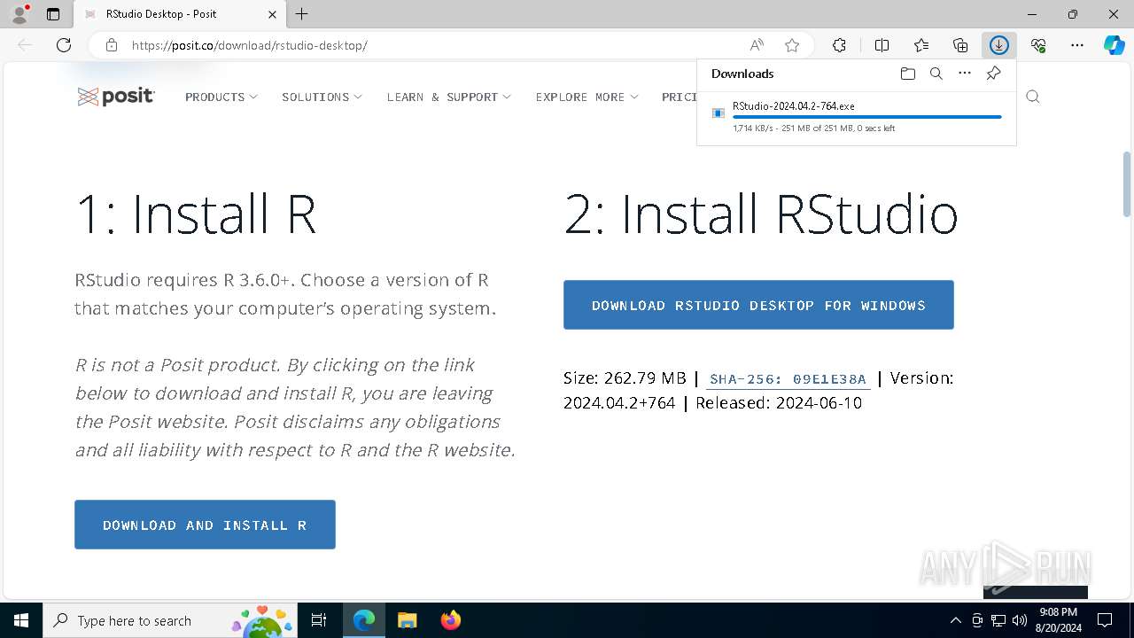The height and width of the screenshot is (638, 1134).
Task: Launch the Copilot sidebar icon
Action: [1115, 45]
